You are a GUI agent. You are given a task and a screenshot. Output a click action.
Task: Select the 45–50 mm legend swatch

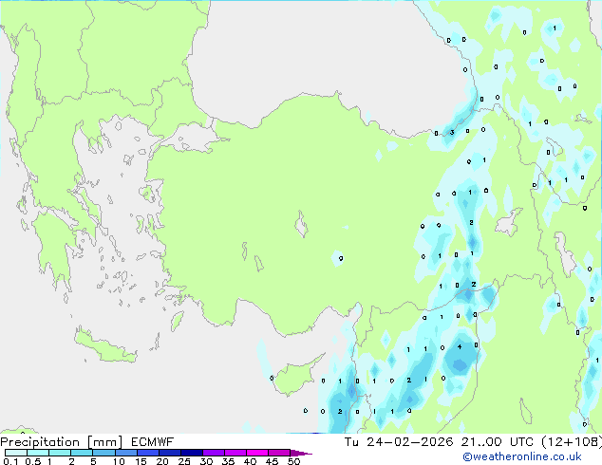pos(279,453)
